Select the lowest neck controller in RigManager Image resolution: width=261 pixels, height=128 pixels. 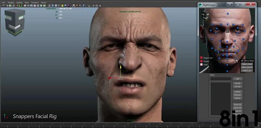[x=227, y=71]
